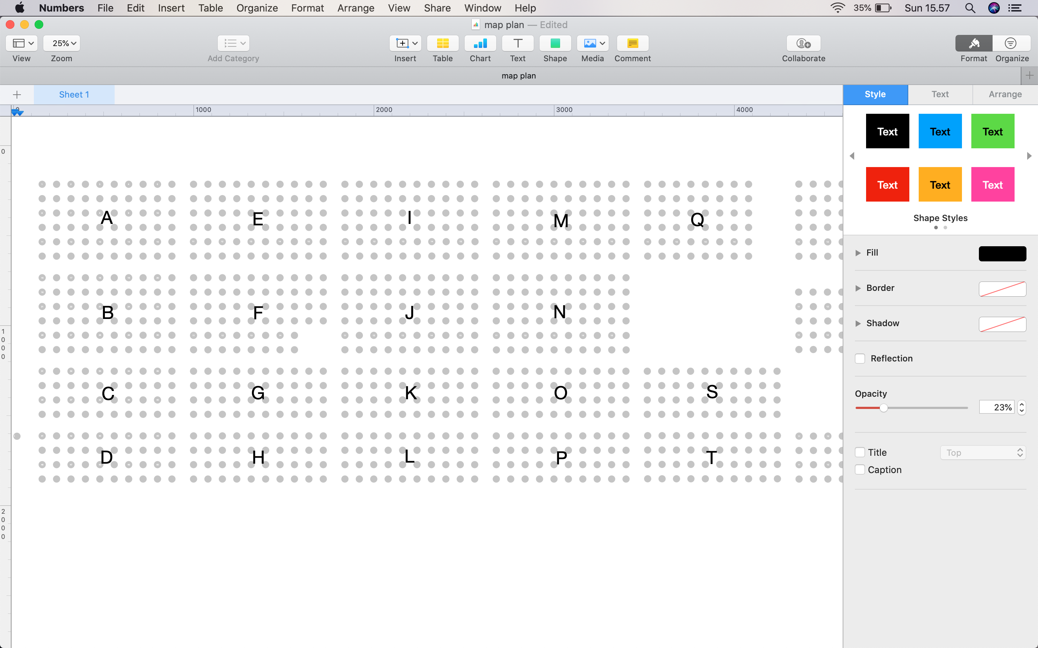Click the Format paintbrush icon
Image resolution: width=1038 pixels, height=648 pixels.
click(973, 43)
